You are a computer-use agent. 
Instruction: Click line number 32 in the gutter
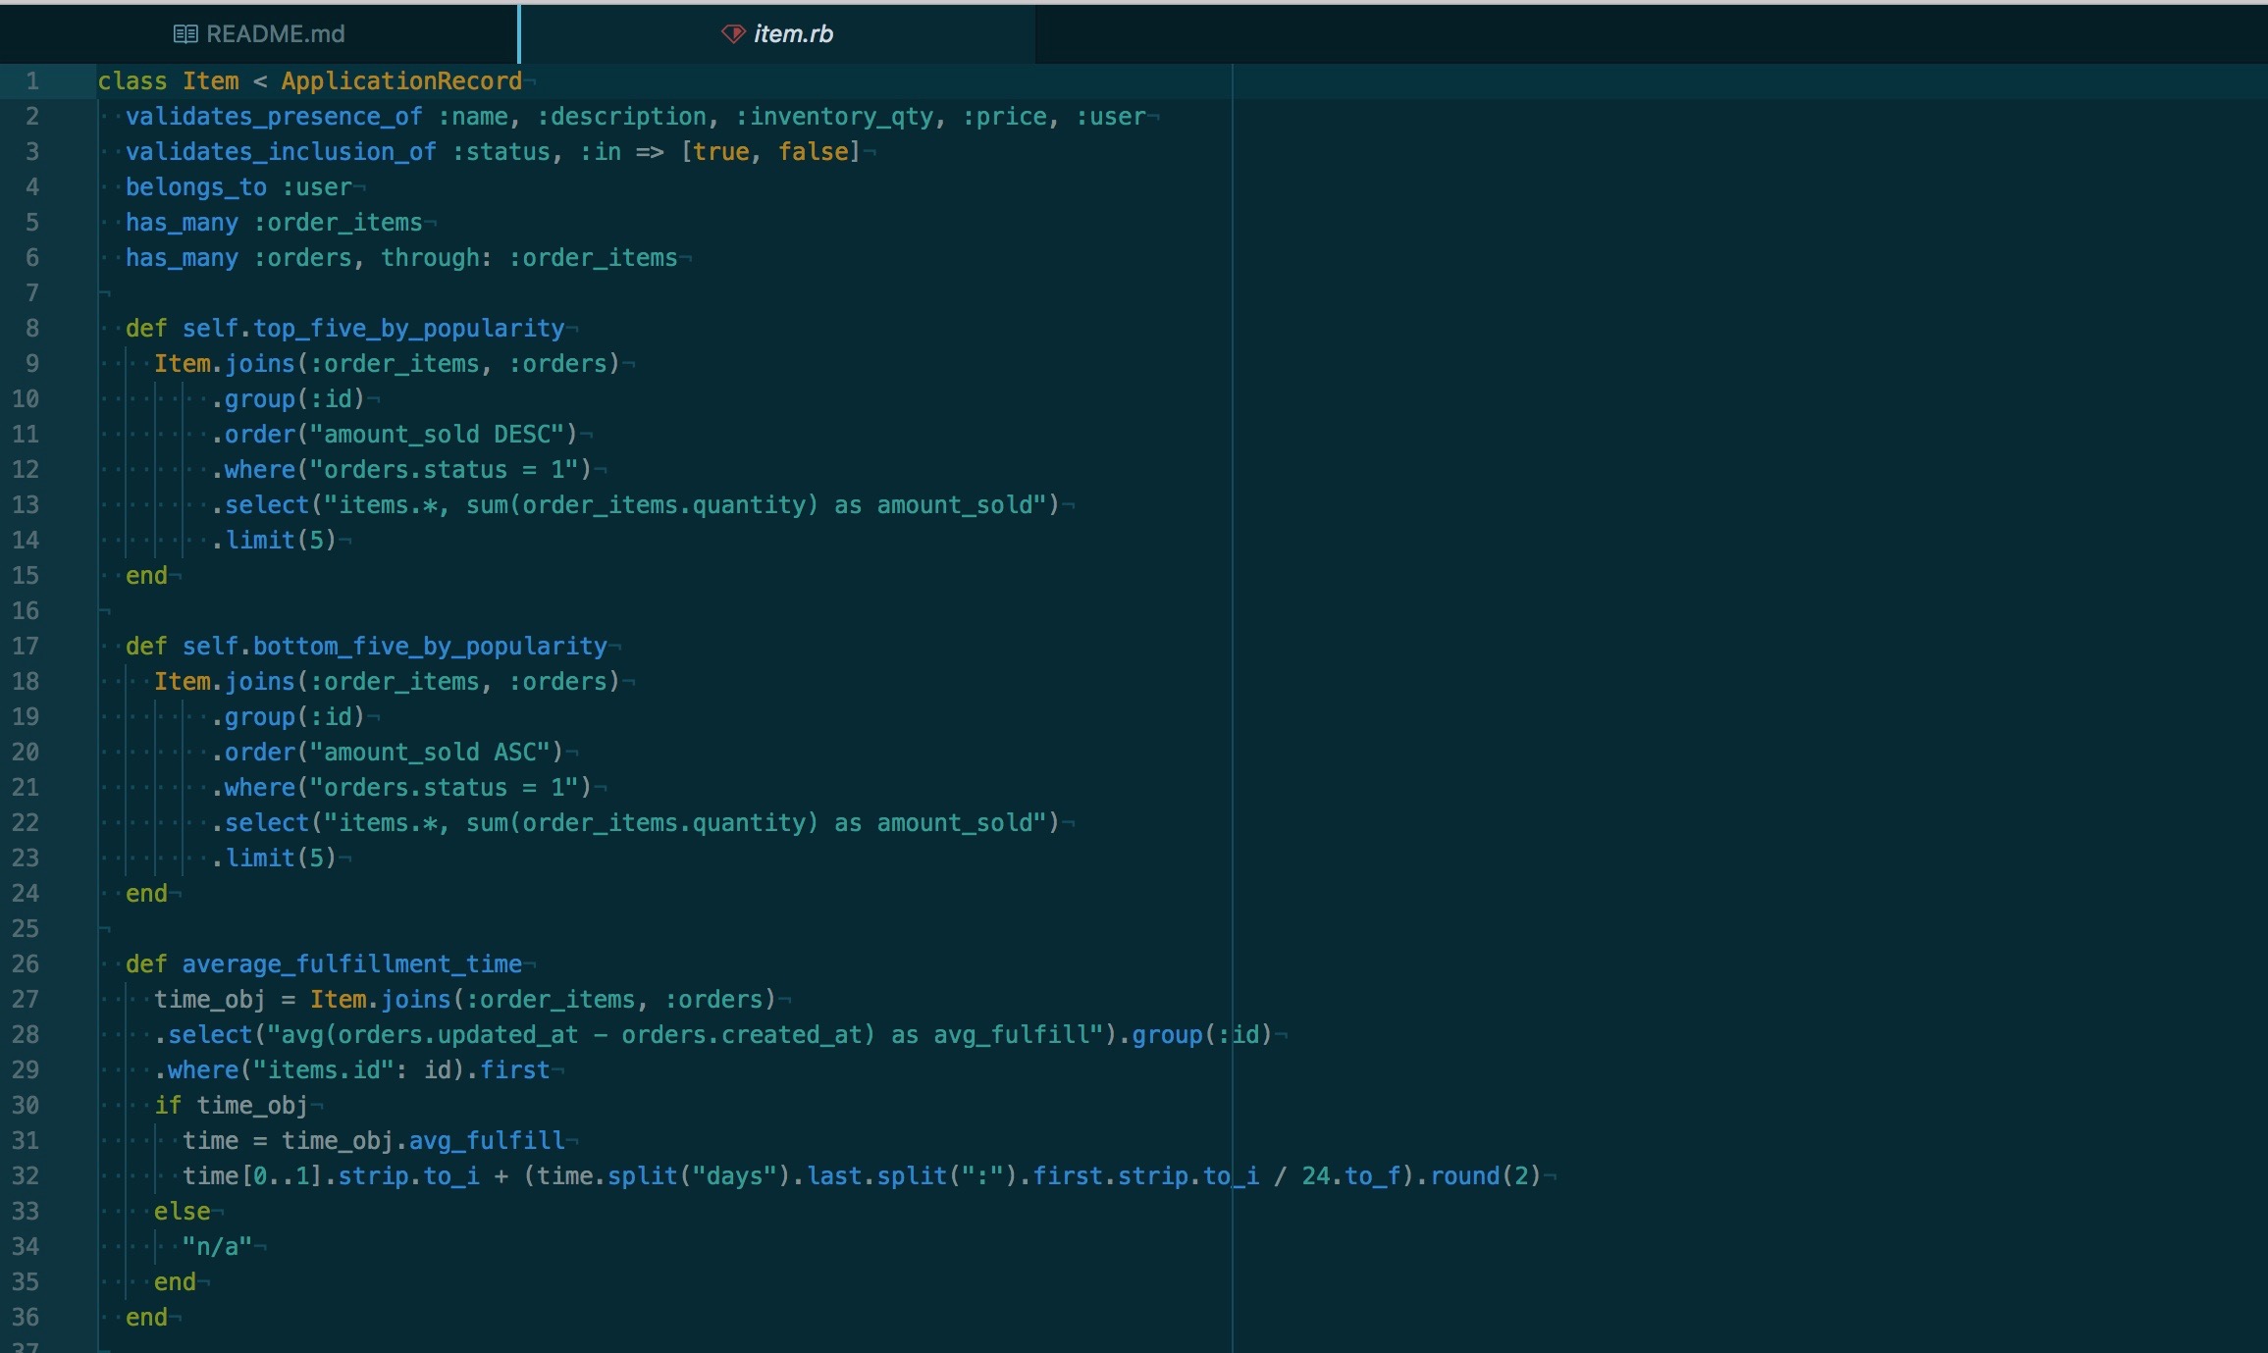pos(26,1176)
